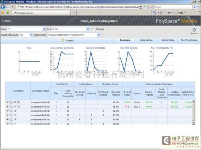201x150 pixels.
Task: Click the table scrollbar down arrow
Action: [x=193, y=123]
